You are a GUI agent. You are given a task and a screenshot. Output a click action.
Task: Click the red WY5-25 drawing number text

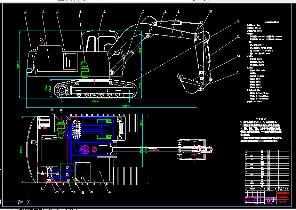282,202
